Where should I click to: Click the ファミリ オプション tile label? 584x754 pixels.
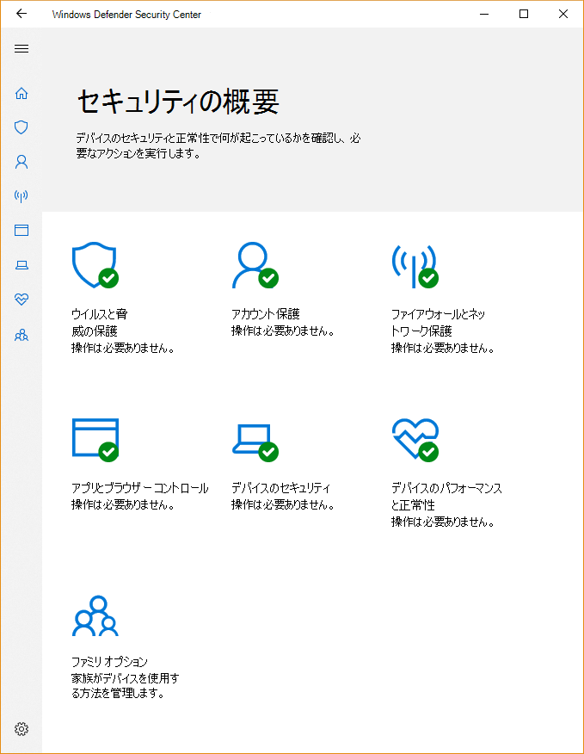point(109,661)
